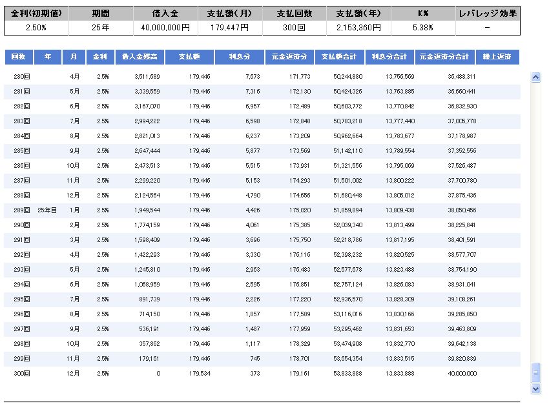Click the 回数 column header
The height and width of the screenshot is (404, 549).
pyautogui.click(x=19, y=57)
